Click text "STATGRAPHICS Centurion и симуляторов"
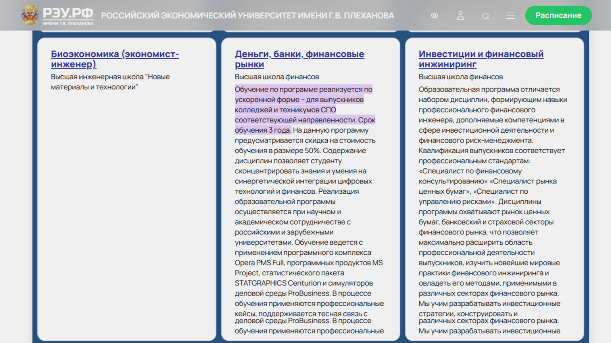 [304, 283]
